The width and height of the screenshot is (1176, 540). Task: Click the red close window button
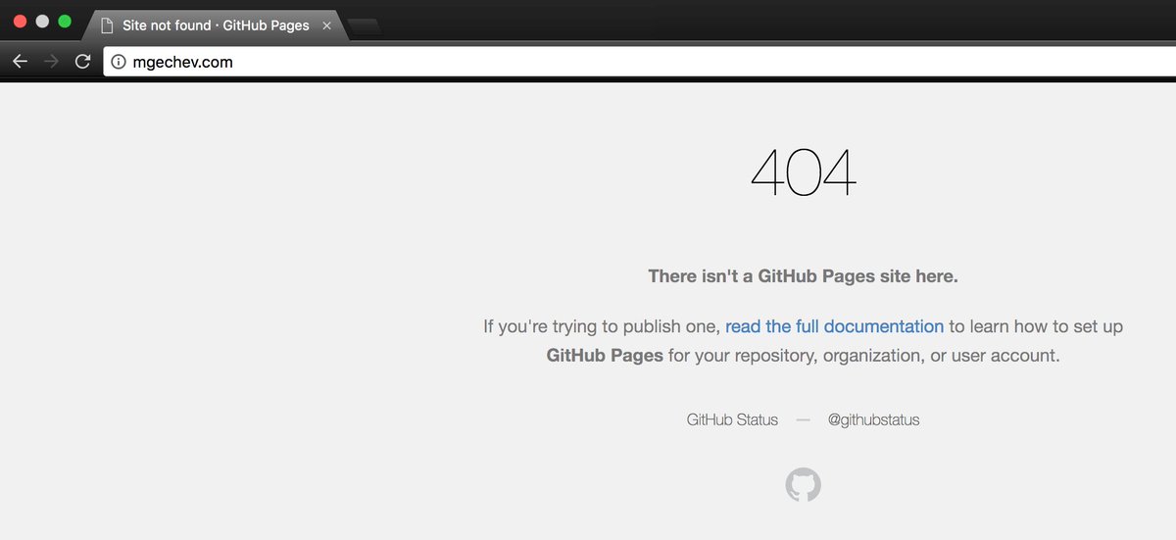point(20,22)
